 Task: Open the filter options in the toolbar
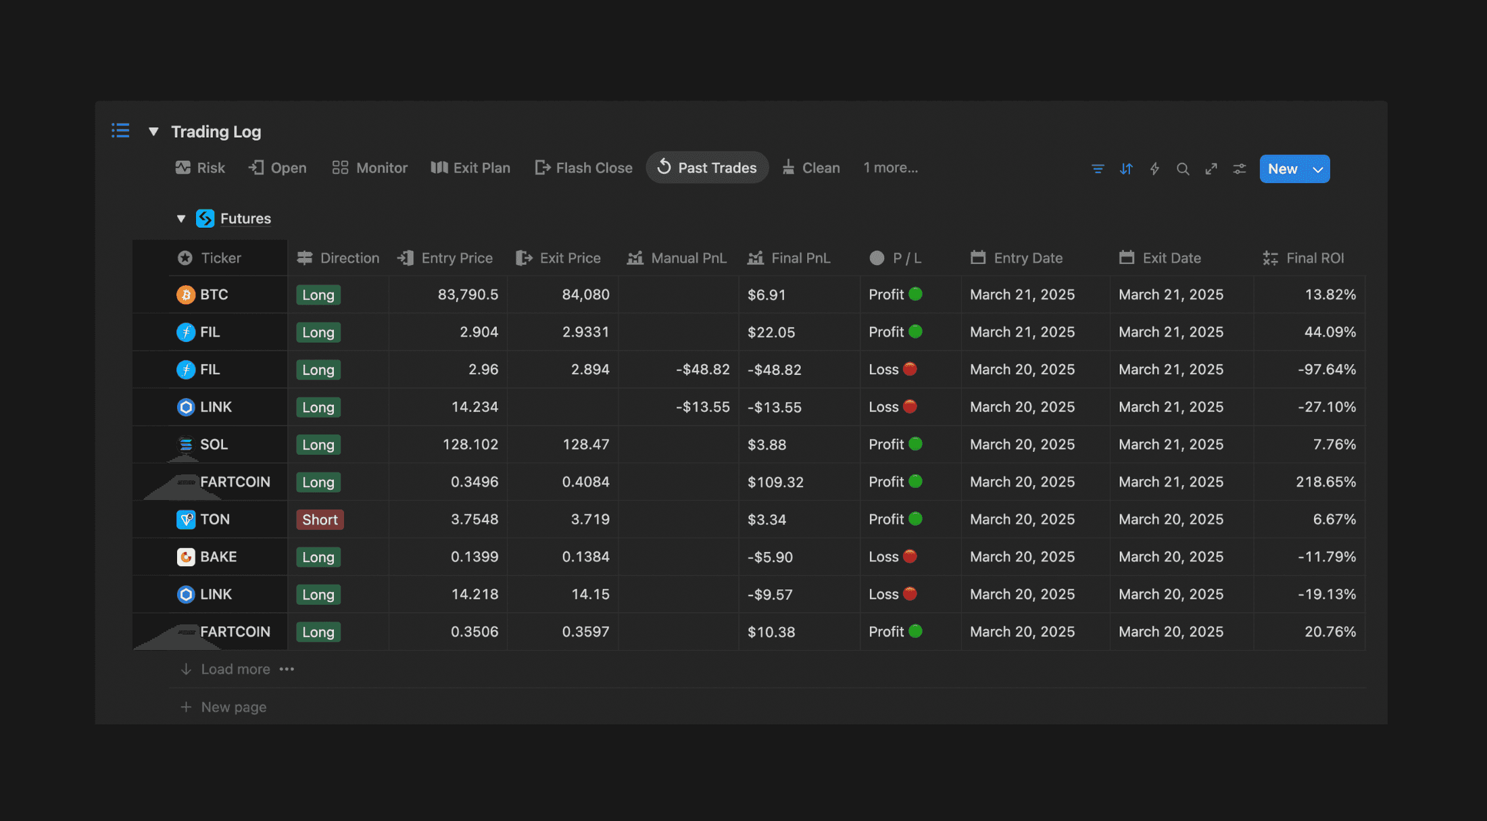[x=1097, y=168]
